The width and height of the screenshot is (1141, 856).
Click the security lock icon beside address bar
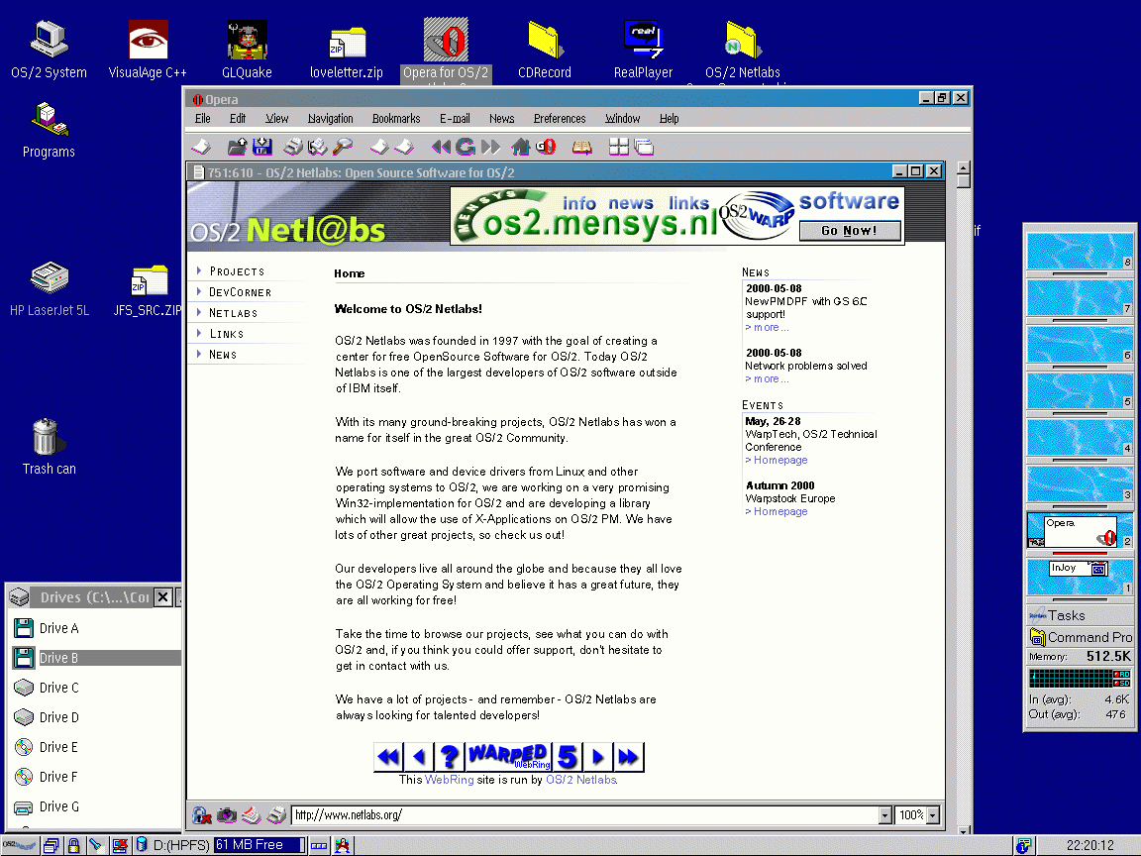[202, 815]
